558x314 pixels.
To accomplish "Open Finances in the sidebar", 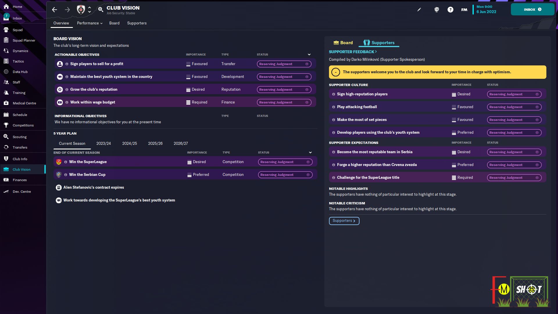I will click(19, 180).
